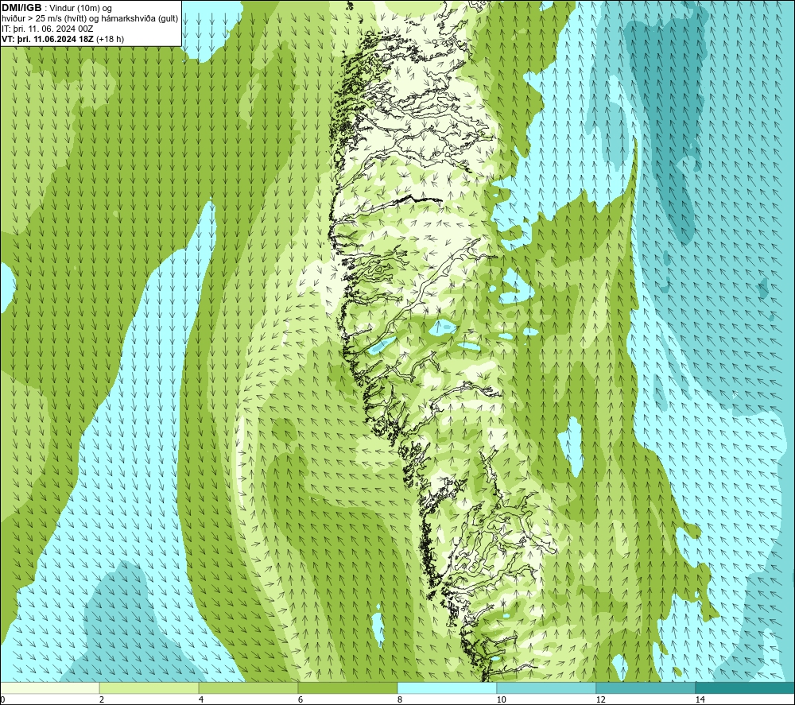The image size is (795, 705).
Task: Click the "hviður > 25 m/s (hvítt)" line
Action: [44, 19]
